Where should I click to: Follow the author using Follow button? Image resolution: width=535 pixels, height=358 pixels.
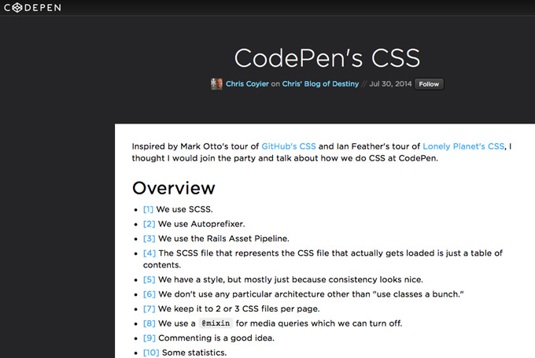click(429, 84)
